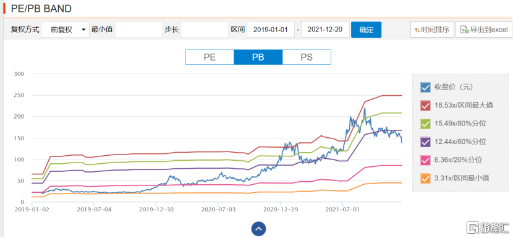Click the Excel icon in 导出到excel button
Viewport: 513px width, 238px height.
tap(464, 30)
